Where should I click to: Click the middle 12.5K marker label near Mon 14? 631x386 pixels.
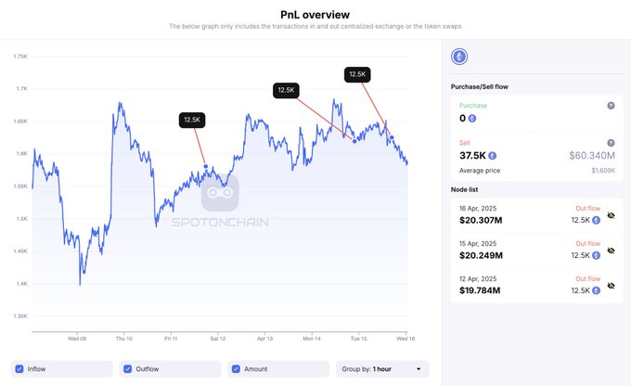coord(286,90)
